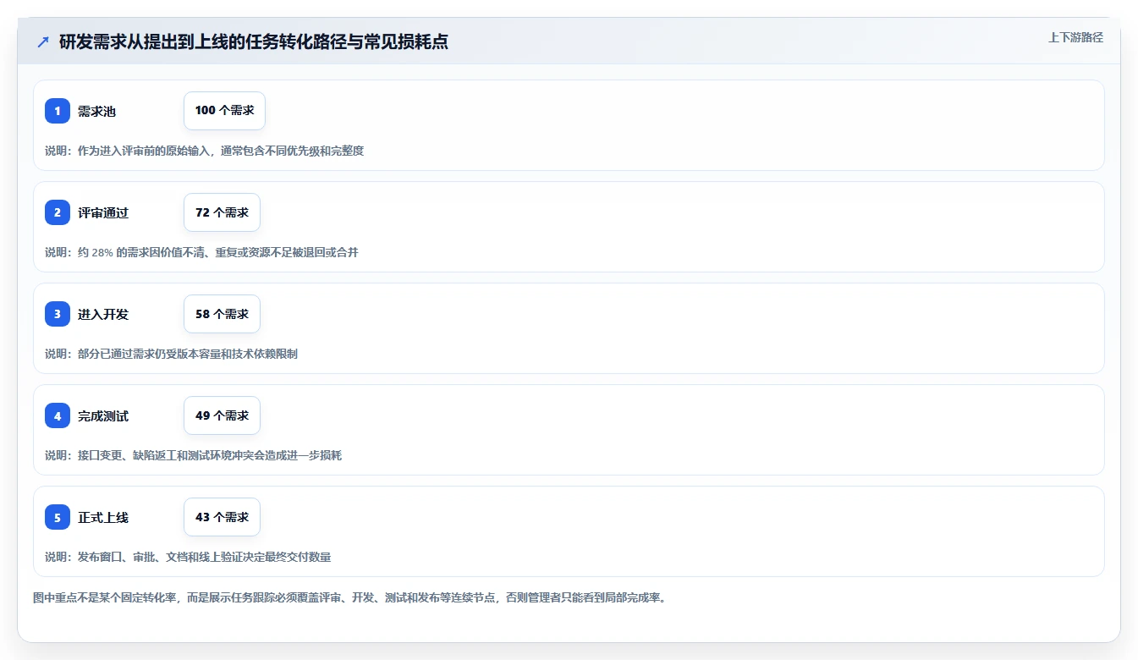Click the "正式上线" stage label

[x=103, y=517]
